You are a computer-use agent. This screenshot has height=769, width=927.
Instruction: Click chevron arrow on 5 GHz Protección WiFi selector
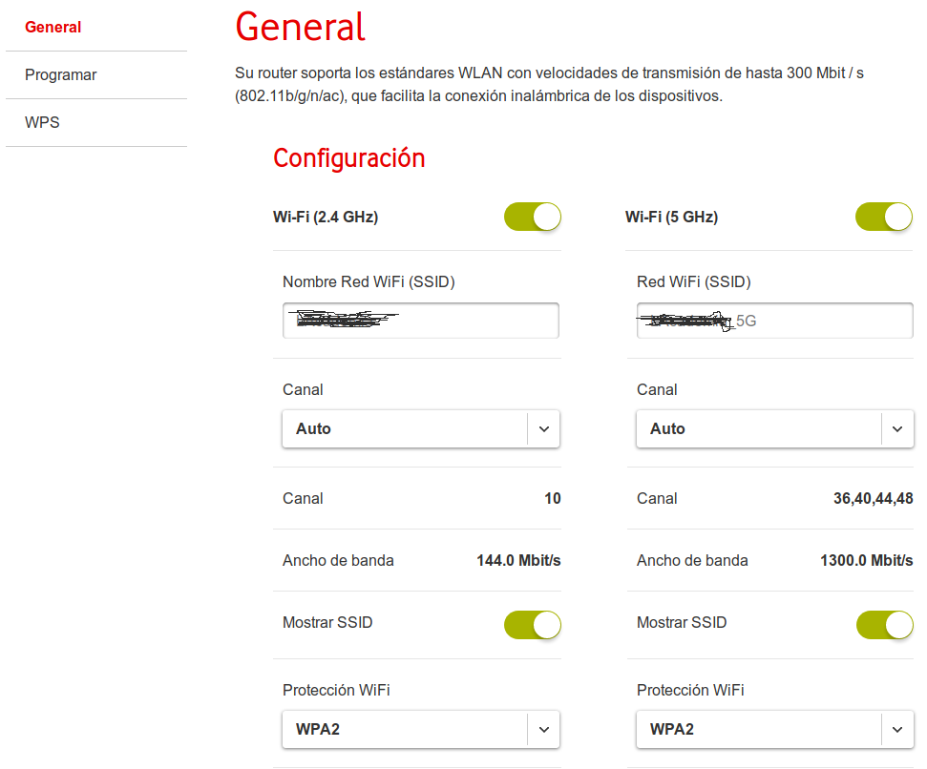(x=896, y=730)
